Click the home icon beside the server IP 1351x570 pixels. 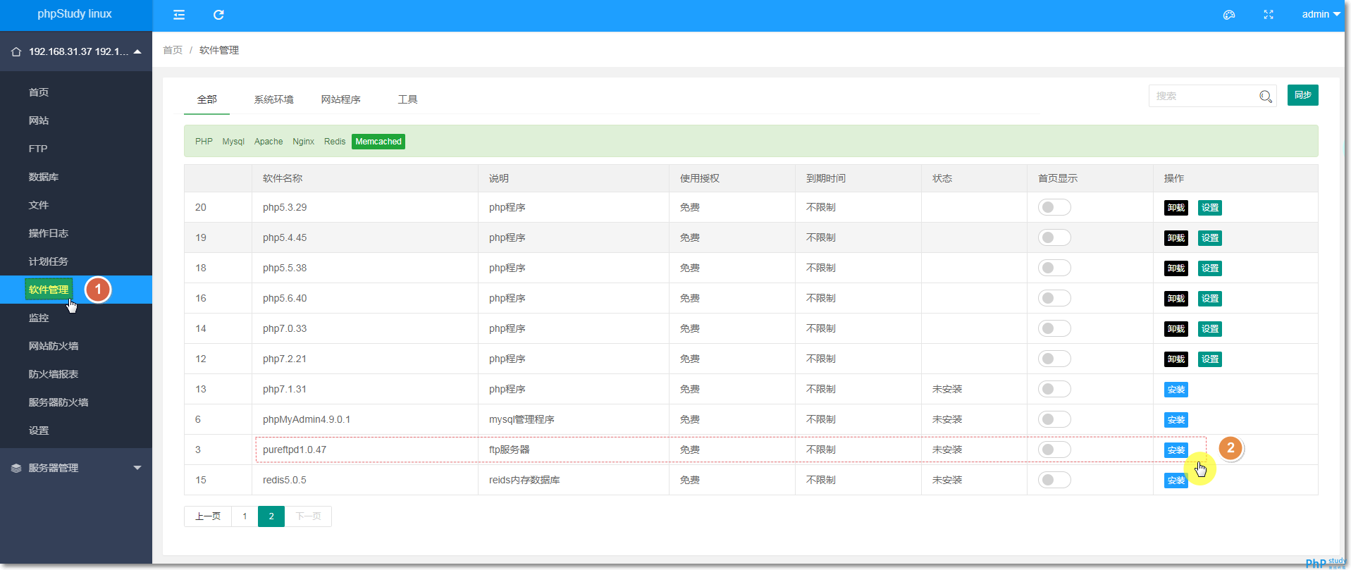click(x=16, y=52)
